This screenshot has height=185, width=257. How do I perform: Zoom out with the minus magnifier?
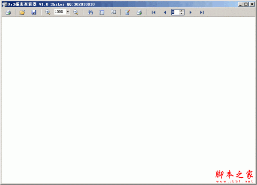coord(75,12)
